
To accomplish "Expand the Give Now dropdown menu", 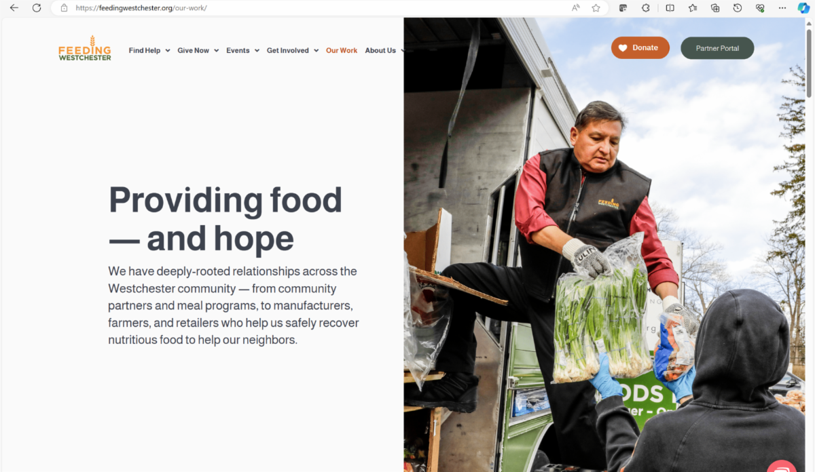I will (x=198, y=50).
